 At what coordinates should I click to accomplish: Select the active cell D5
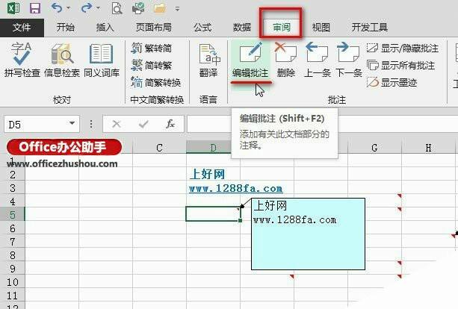[x=213, y=214]
